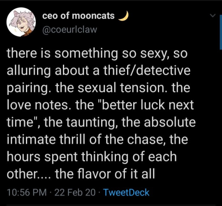Visit the @coeurlclaw handle link

point(69,30)
